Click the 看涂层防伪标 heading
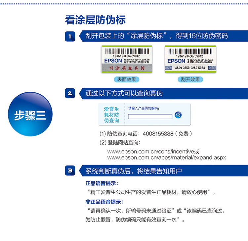The width and height of the screenshot is (248, 241). pos(95,20)
